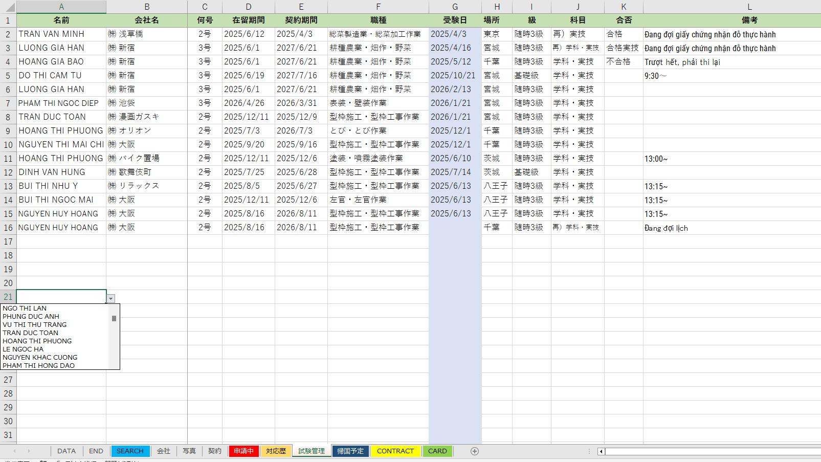821x462 pixels.
Task: Select column G header
Action: 455,7
